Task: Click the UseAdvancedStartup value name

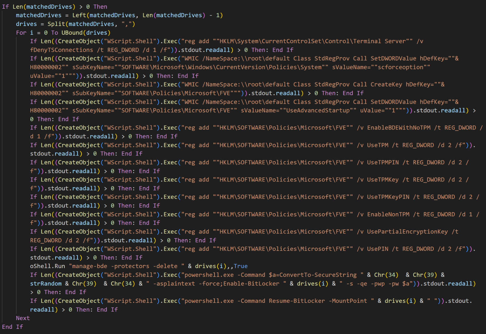Action: pos(318,110)
